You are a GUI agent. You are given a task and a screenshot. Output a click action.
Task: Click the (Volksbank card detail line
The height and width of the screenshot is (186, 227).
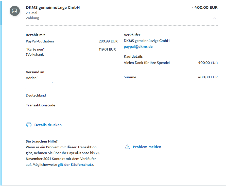pos(35,54)
